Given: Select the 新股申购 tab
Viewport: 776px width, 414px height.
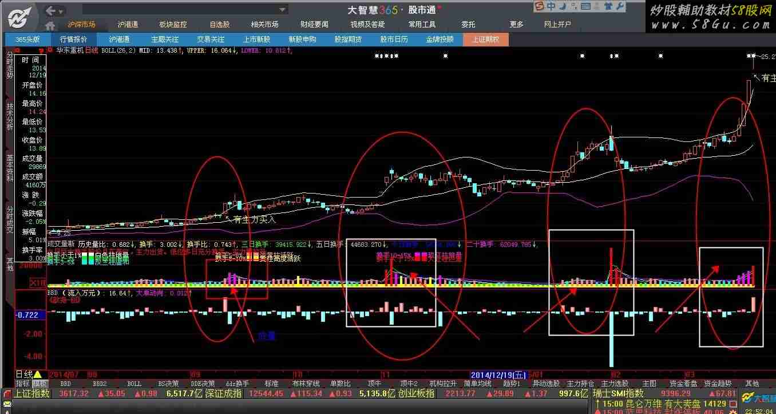Looking at the screenshot, I should coord(302,40).
